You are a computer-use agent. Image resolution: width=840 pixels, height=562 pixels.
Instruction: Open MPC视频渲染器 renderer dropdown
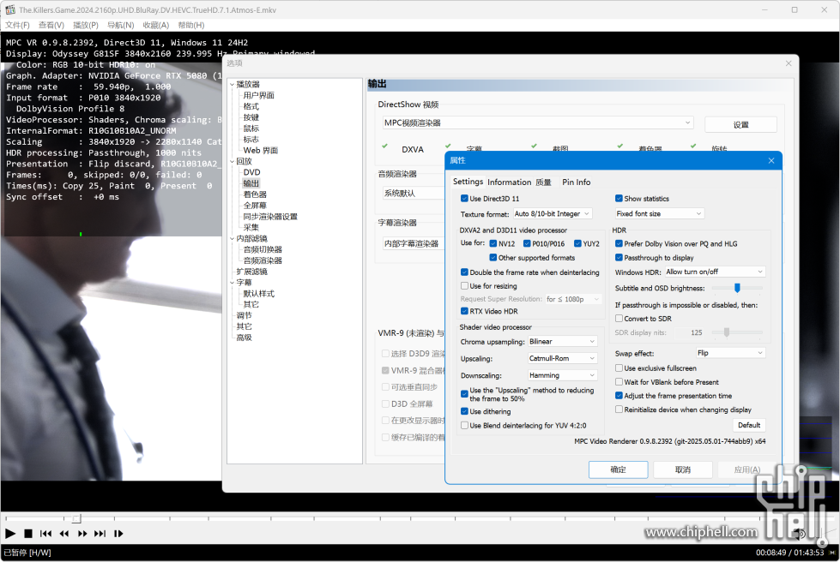click(538, 123)
